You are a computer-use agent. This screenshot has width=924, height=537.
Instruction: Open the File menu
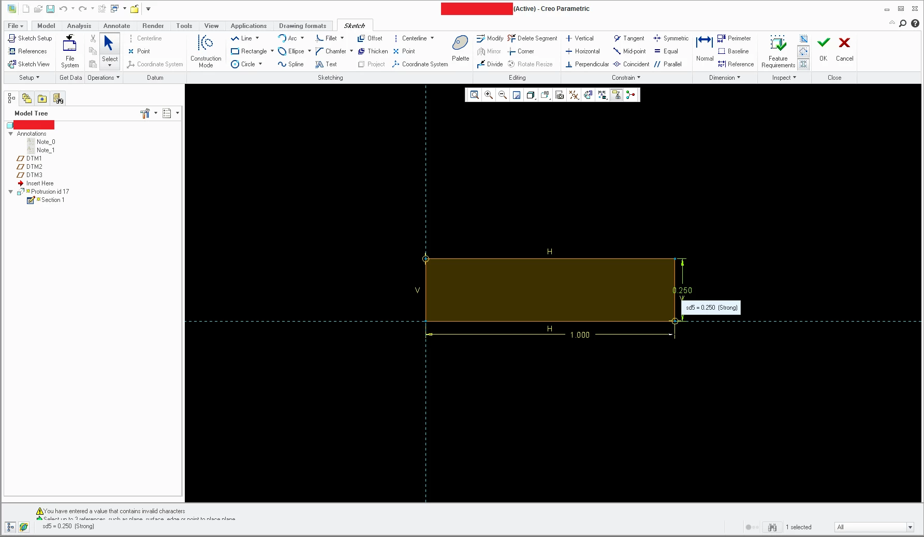pos(15,26)
